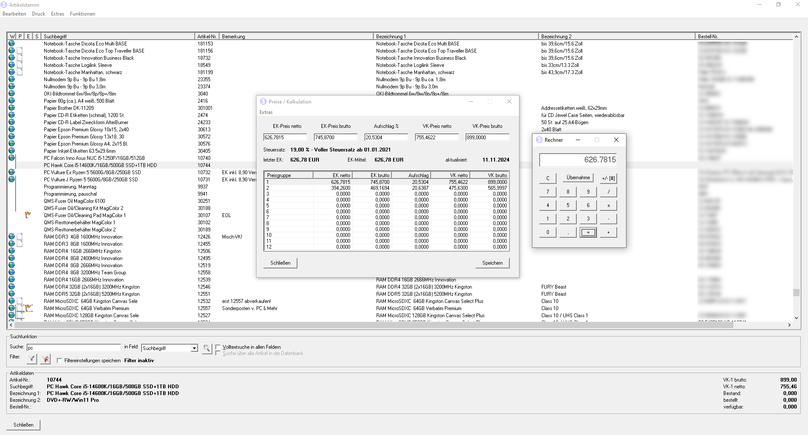Viewport: 808px width, 435px height.
Task: Click document icon on RAM DDR3 4GB row
Action: 20,237
